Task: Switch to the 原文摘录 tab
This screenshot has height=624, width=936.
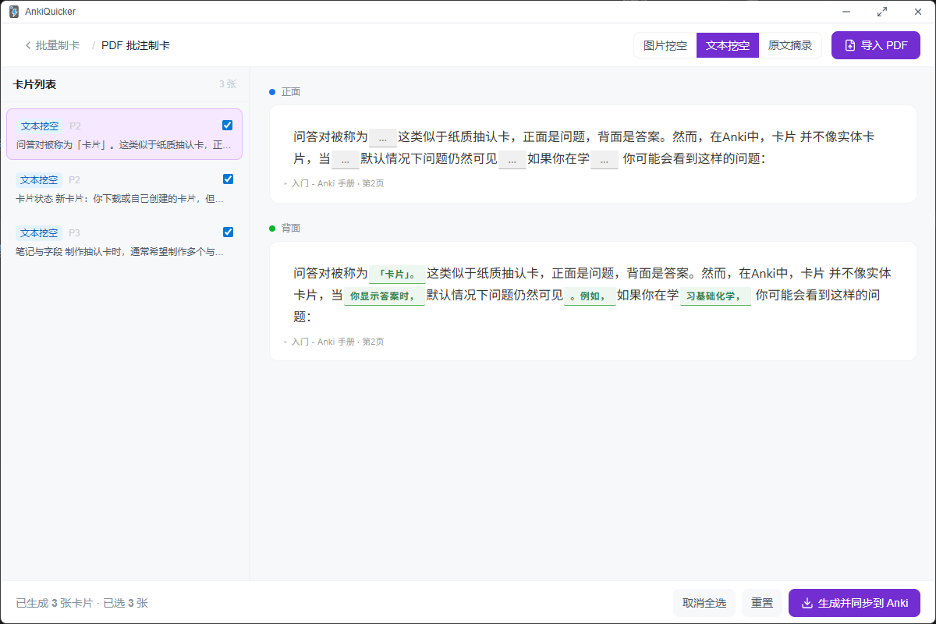Action: [790, 45]
